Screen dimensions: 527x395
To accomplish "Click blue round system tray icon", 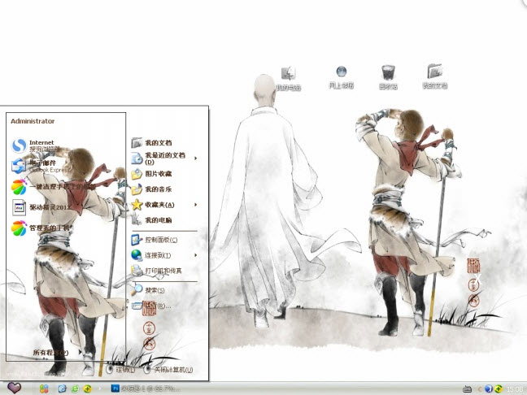I will click(488, 388).
